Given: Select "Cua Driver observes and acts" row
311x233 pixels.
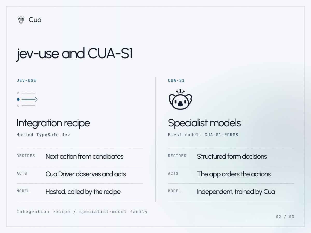Looking at the screenshot, I should pos(80,174).
